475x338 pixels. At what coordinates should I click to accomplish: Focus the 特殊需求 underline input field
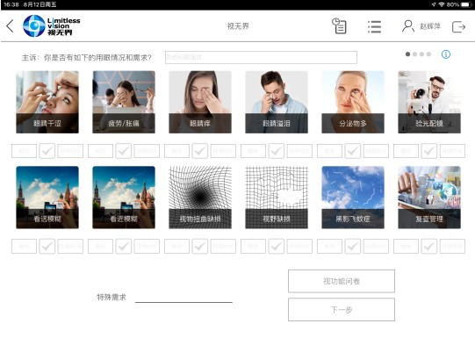coord(184,298)
